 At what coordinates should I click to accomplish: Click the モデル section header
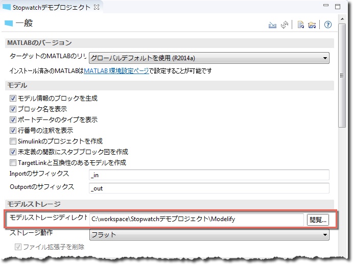pos(169,85)
